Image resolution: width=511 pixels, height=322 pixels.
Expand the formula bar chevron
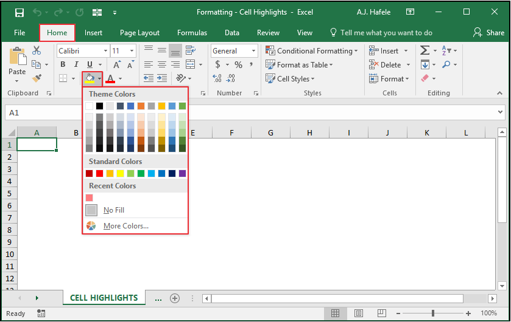(x=500, y=112)
